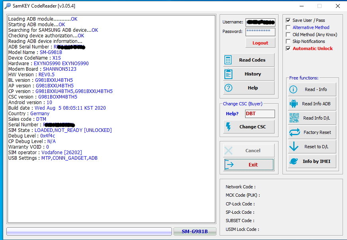Click the Info by IMEI button label
This screenshot has width=347, height=240.
316,161
